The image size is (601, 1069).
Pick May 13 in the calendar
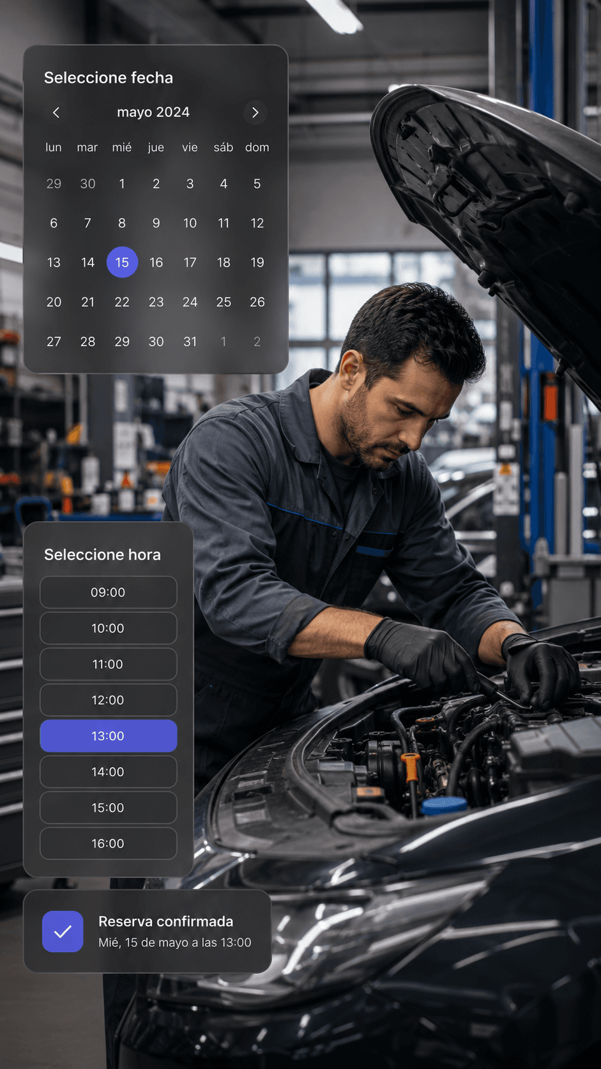(54, 262)
